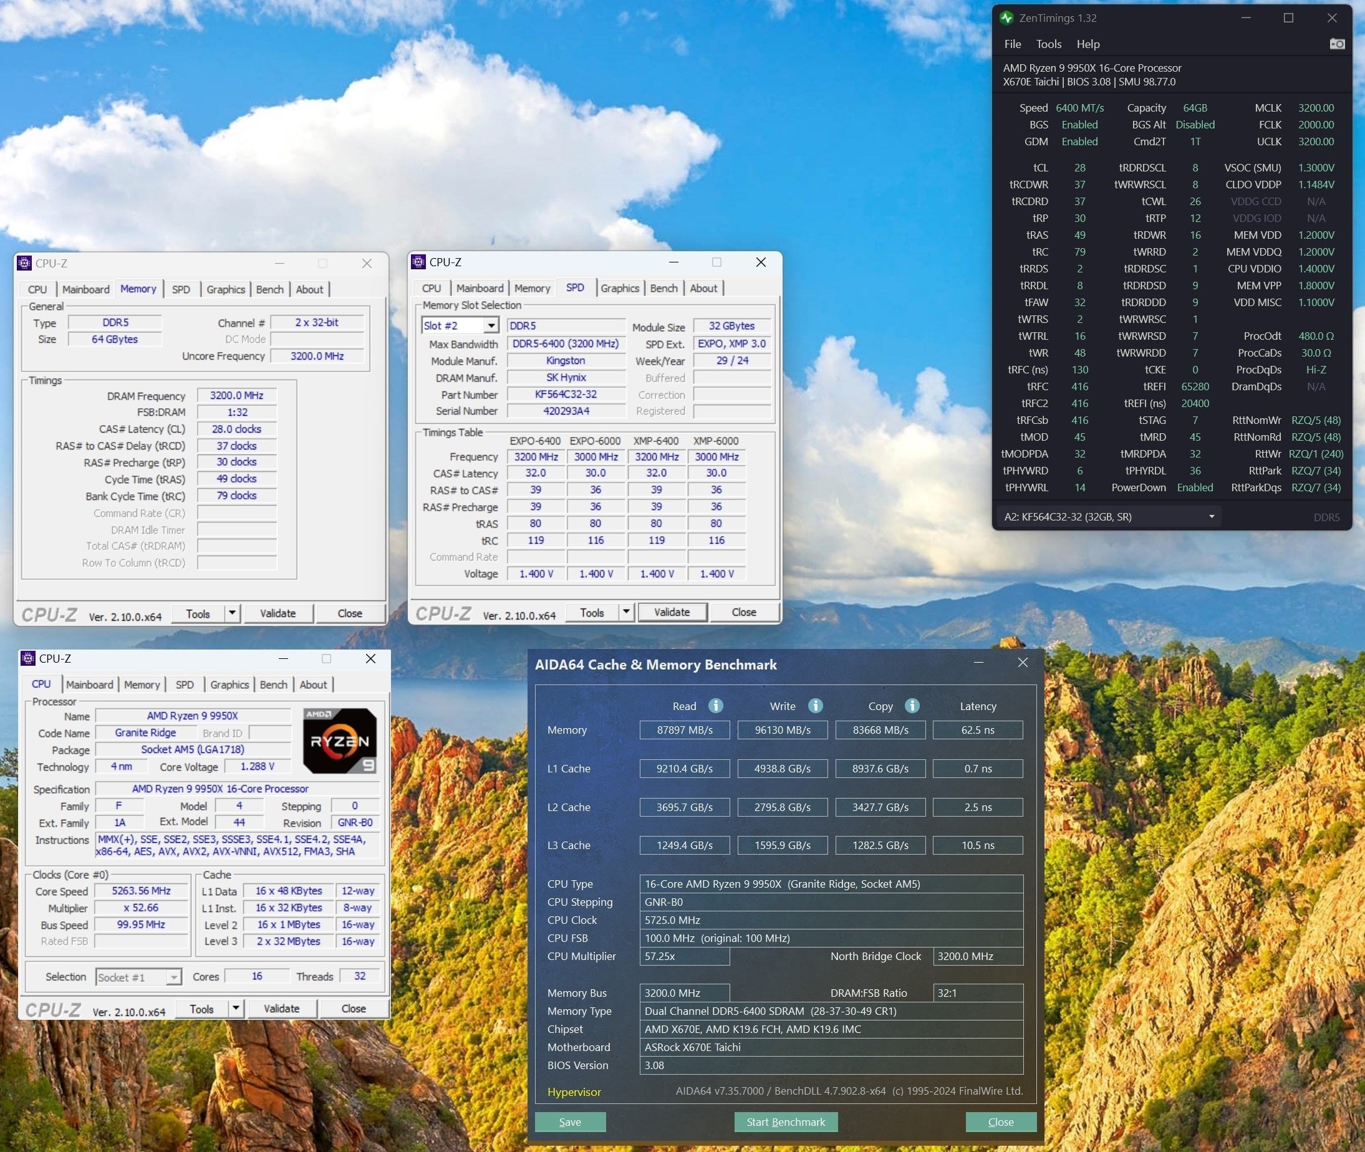
Task: Open the ZenTimings Help menu
Action: [x=1088, y=44]
